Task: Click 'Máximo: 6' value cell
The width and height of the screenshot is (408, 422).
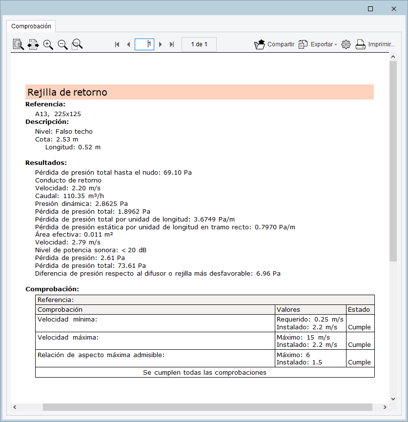Action: point(293,355)
